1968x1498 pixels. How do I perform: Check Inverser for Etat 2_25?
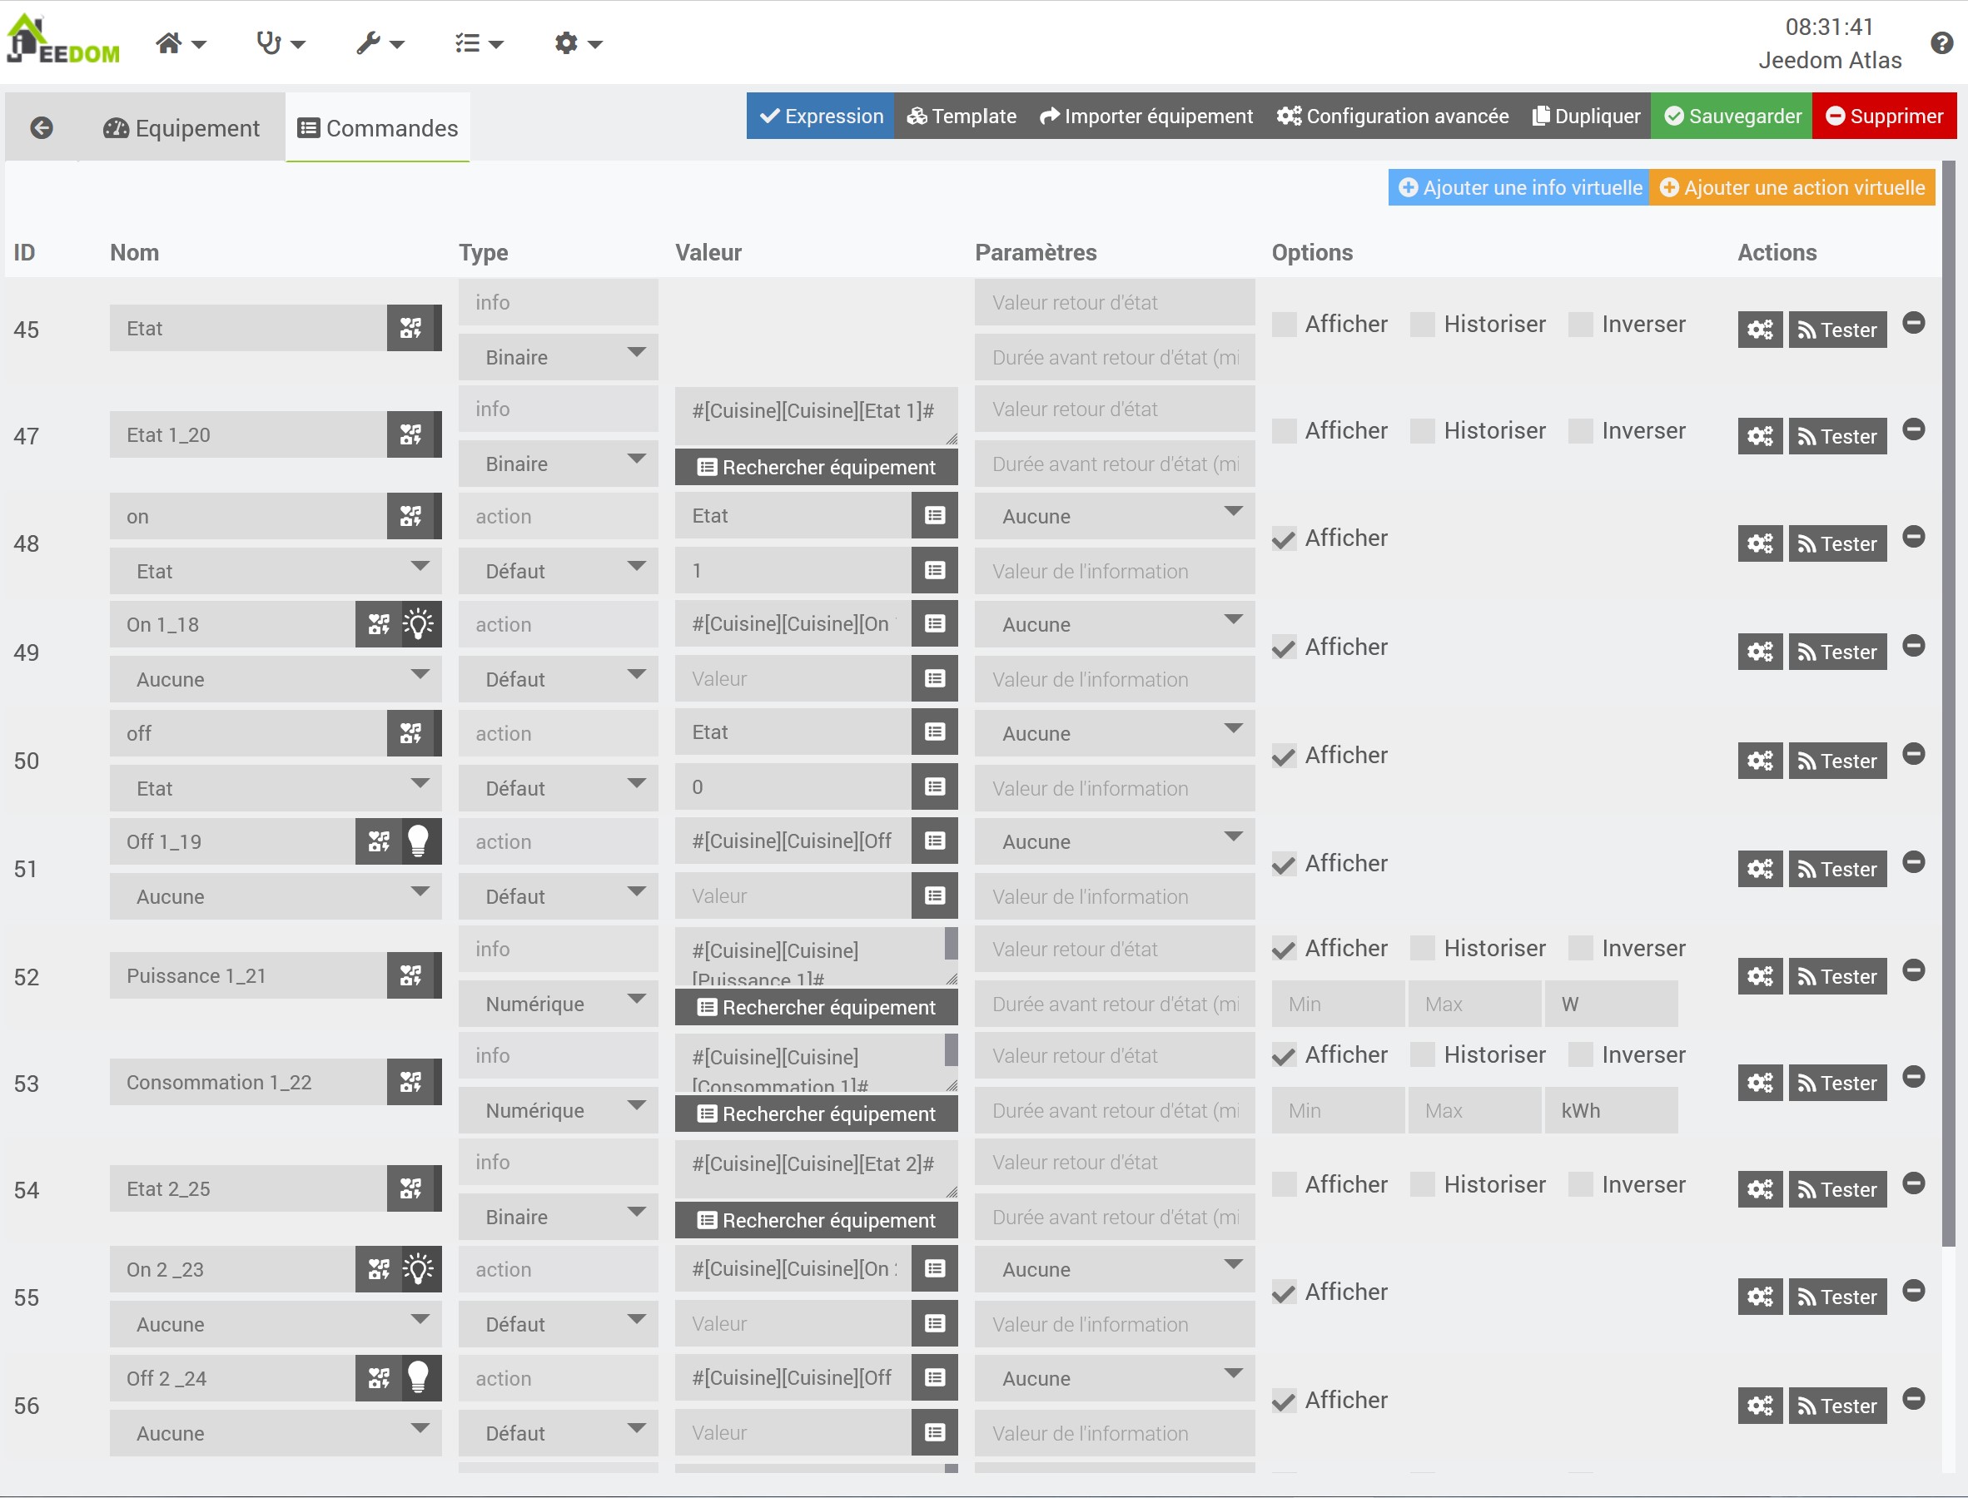(1580, 1184)
